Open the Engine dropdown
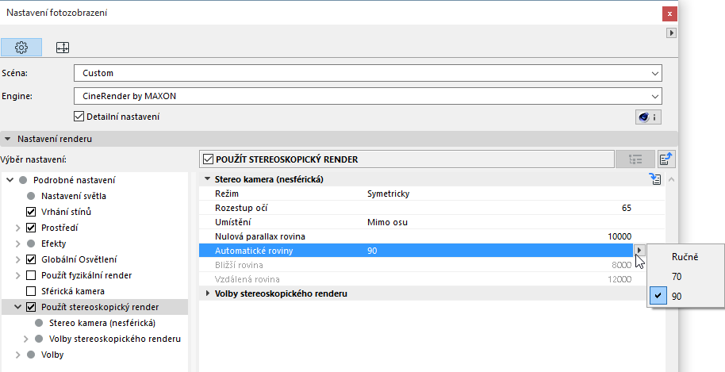Viewport: 725px width, 372px height. [368, 96]
